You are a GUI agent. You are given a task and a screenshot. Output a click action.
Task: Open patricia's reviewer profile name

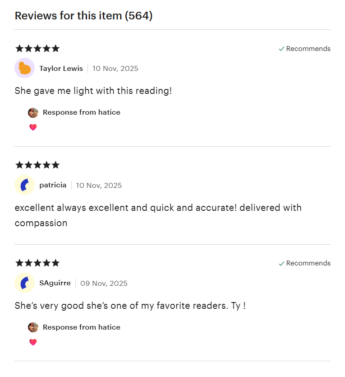53,185
